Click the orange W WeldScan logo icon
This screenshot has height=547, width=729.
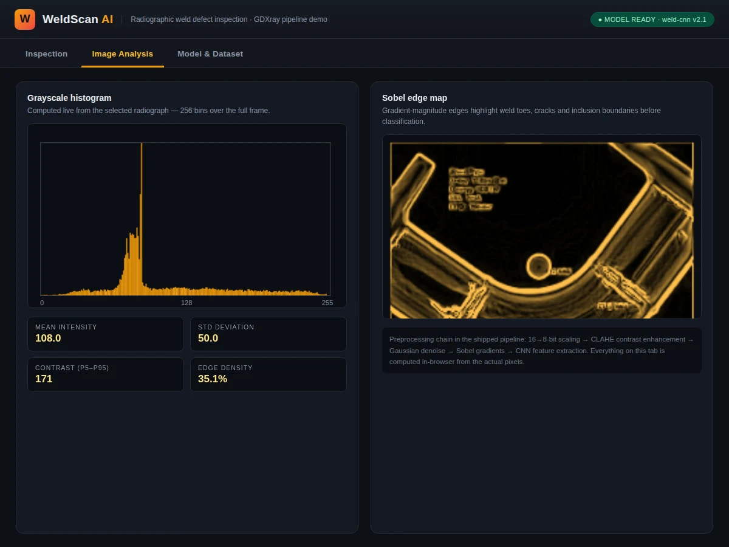click(25, 19)
